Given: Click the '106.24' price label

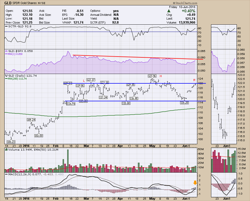Looking at the screenshot, I should [31, 120].
